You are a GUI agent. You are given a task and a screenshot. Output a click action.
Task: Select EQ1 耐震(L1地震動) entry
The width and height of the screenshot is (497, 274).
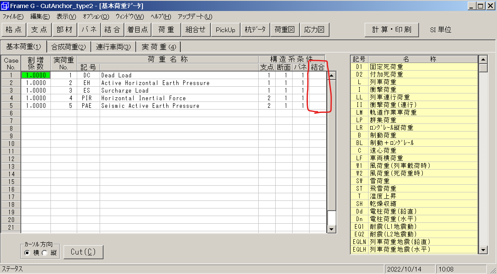pos(414,227)
